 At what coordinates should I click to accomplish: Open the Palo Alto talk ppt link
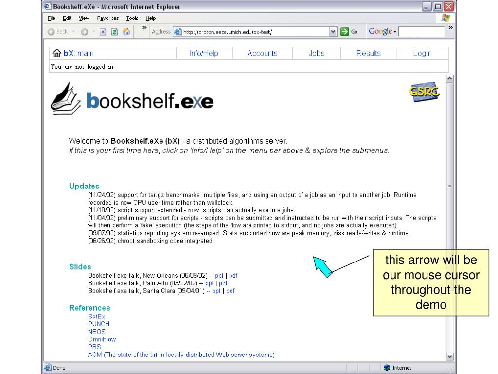click(209, 283)
